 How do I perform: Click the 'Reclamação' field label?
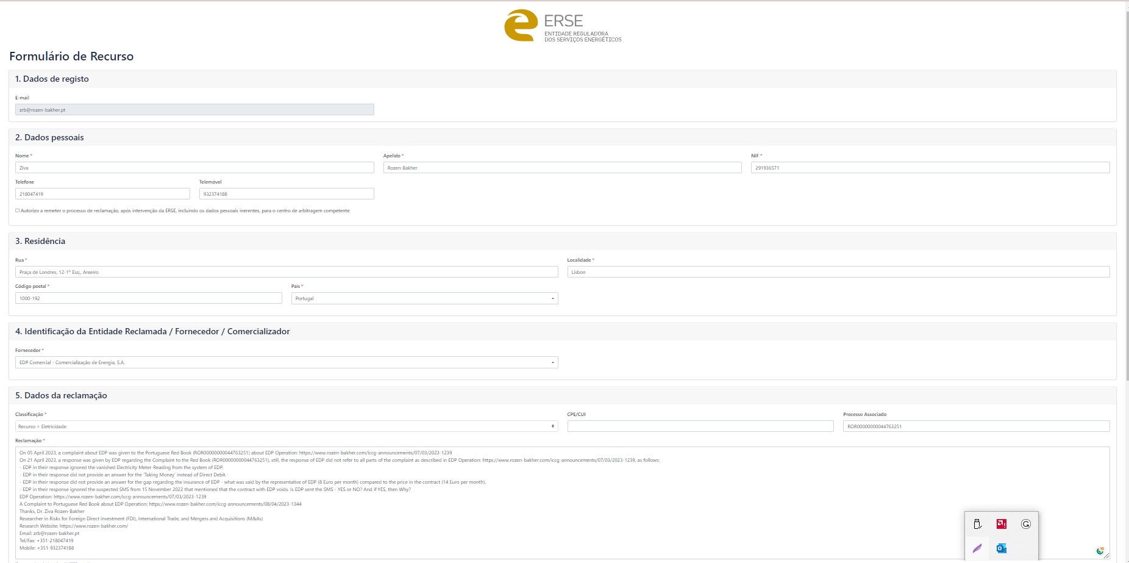[x=29, y=440]
